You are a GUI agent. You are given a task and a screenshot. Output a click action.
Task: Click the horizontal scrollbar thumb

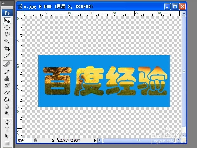[x=139, y=140]
